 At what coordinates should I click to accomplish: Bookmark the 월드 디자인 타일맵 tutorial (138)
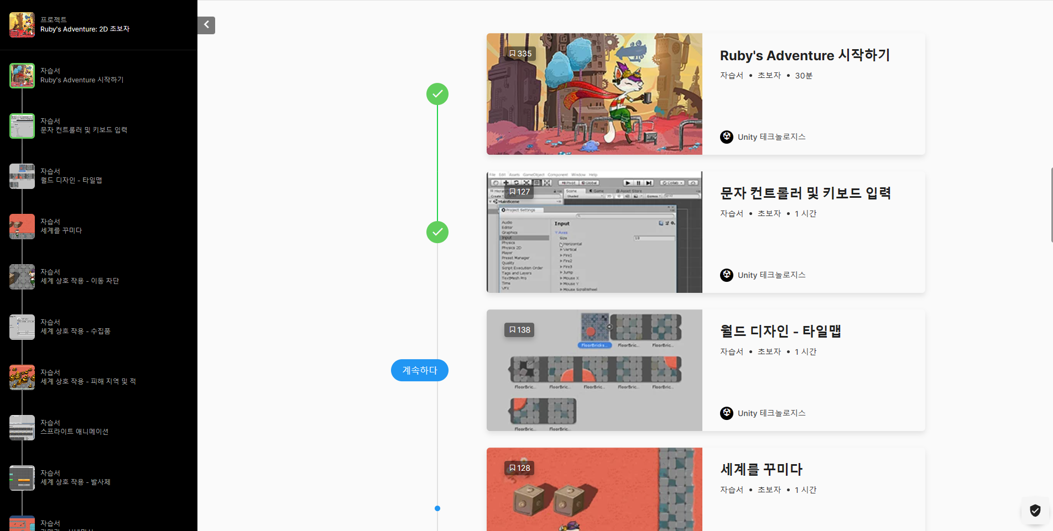[x=512, y=330]
